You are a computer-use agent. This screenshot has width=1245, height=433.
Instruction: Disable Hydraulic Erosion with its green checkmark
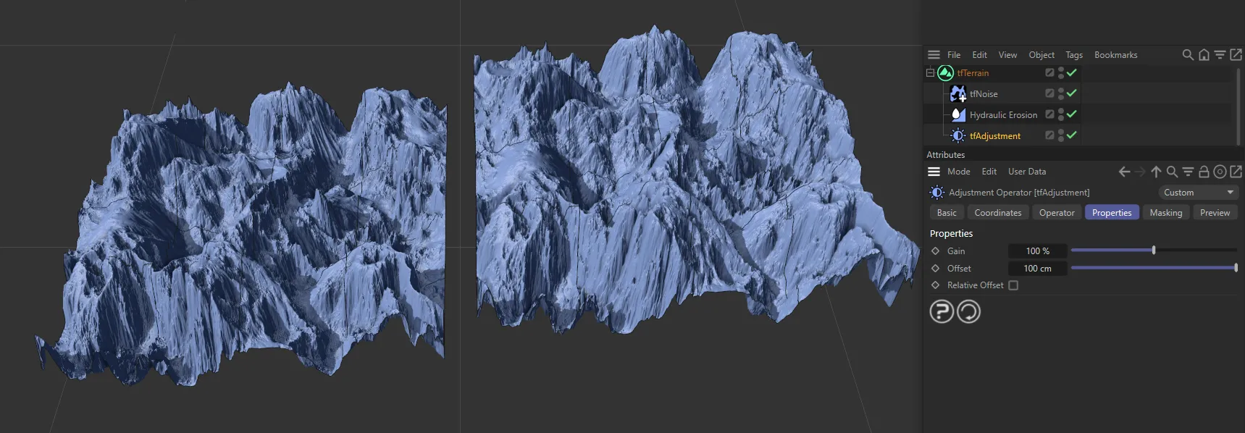coord(1072,114)
